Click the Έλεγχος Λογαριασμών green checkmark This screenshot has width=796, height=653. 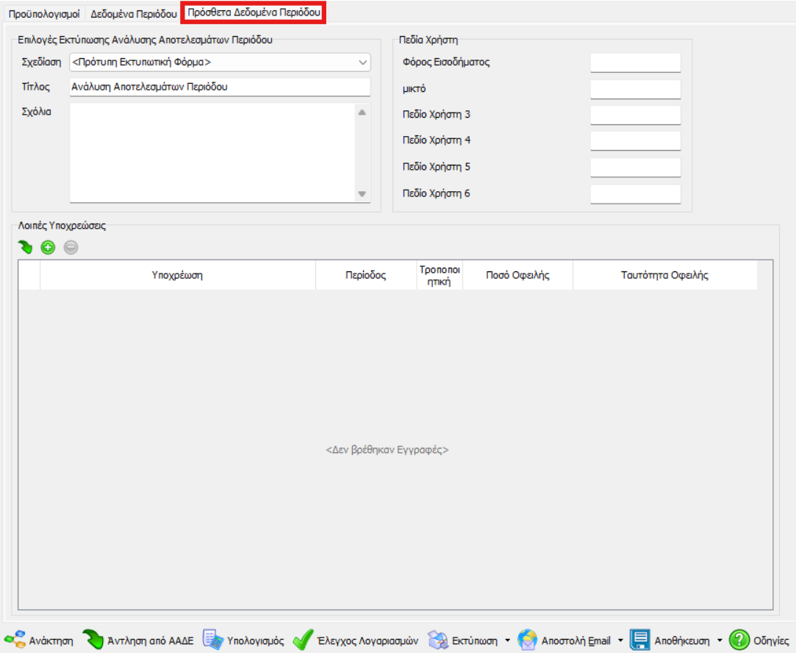303,640
